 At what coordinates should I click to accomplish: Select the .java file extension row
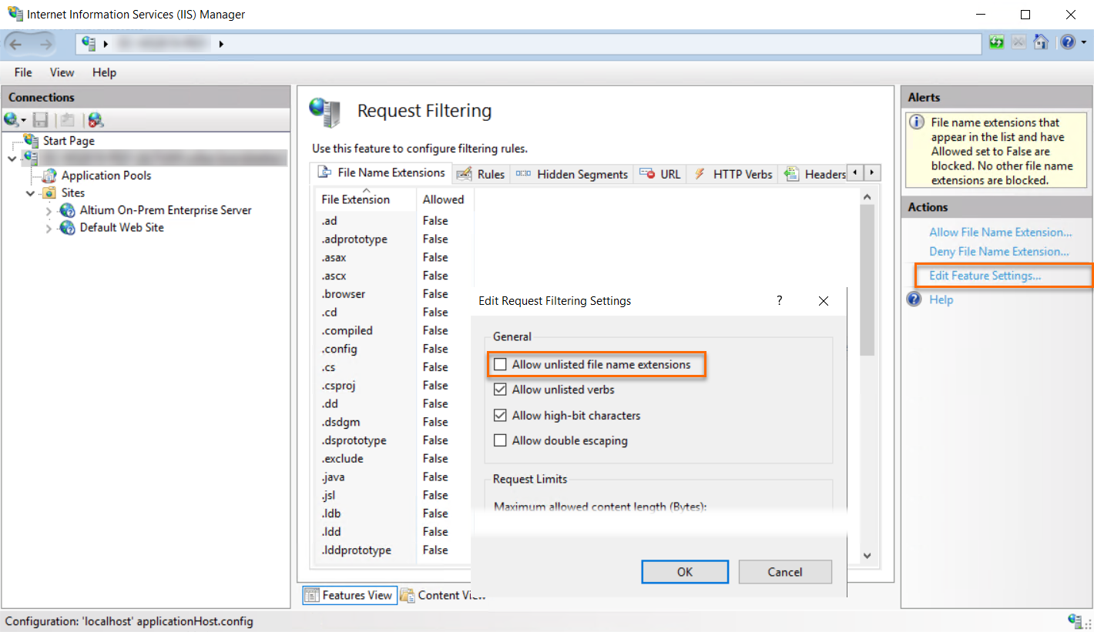pyautogui.click(x=394, y=477)
